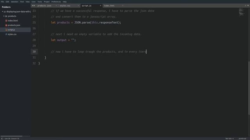Open the Edit menu
The width and height of the screenshot is (250, 140).
click(7, 2)
